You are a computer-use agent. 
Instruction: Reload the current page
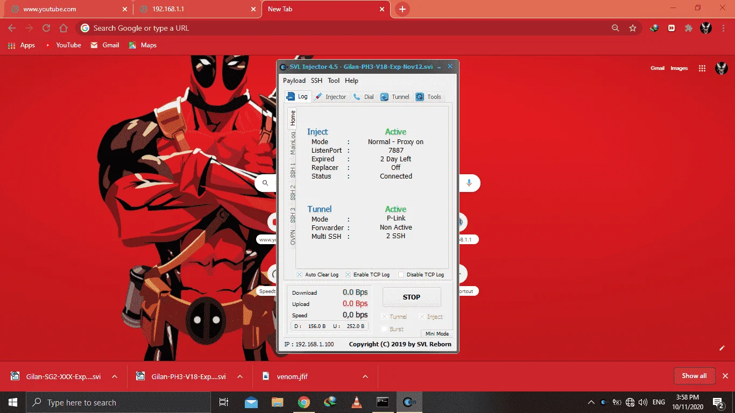tap(46, 28)
